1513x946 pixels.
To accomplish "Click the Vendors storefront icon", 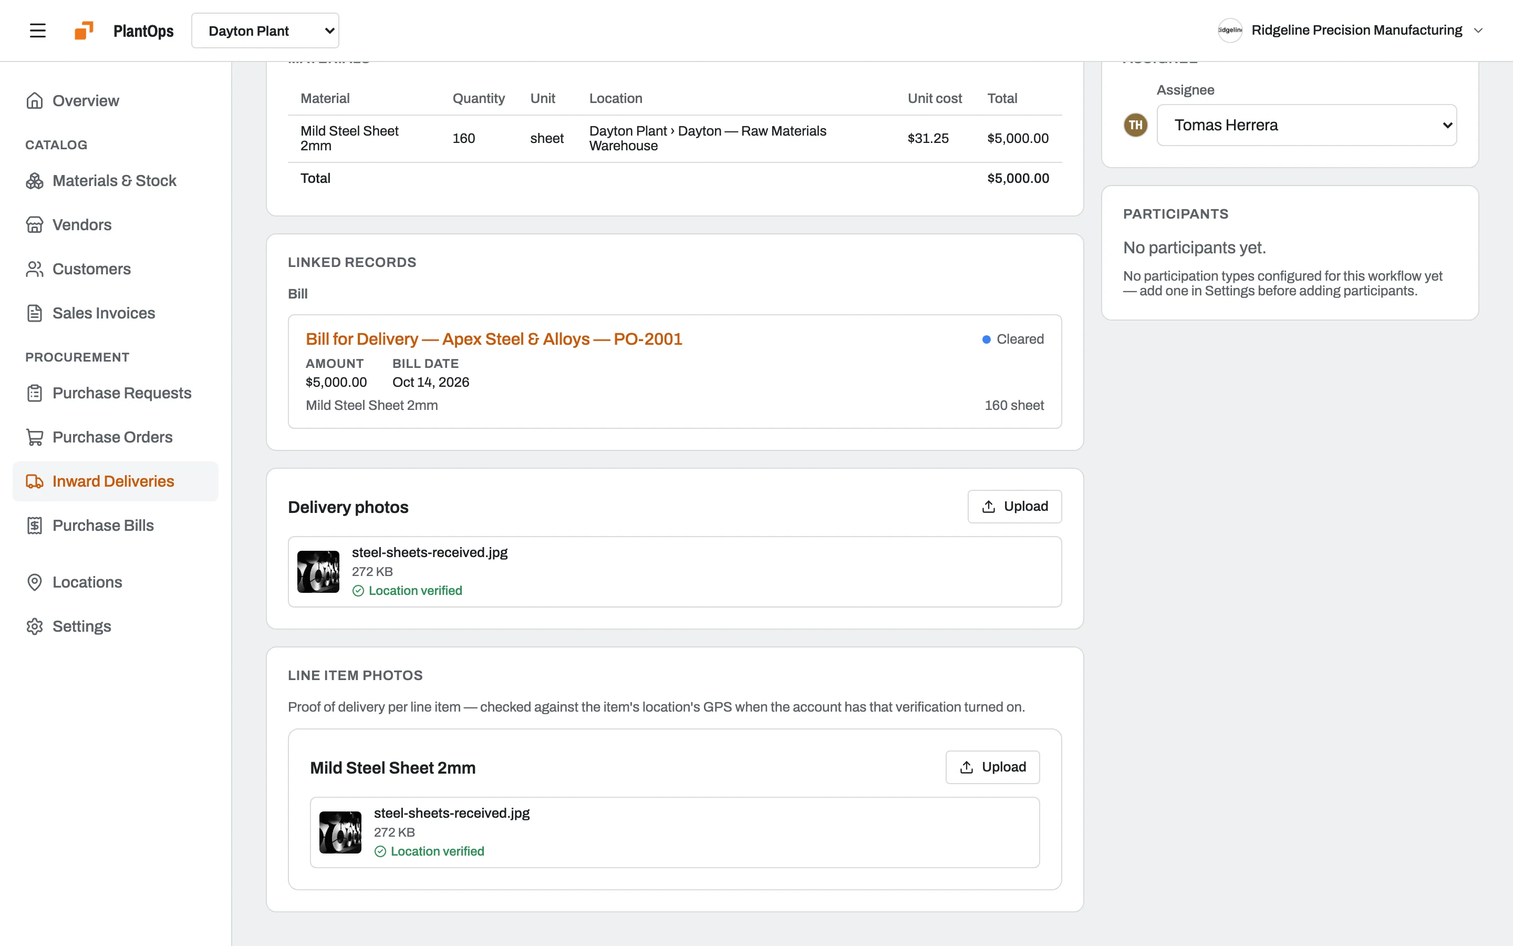I will [34, 224].
